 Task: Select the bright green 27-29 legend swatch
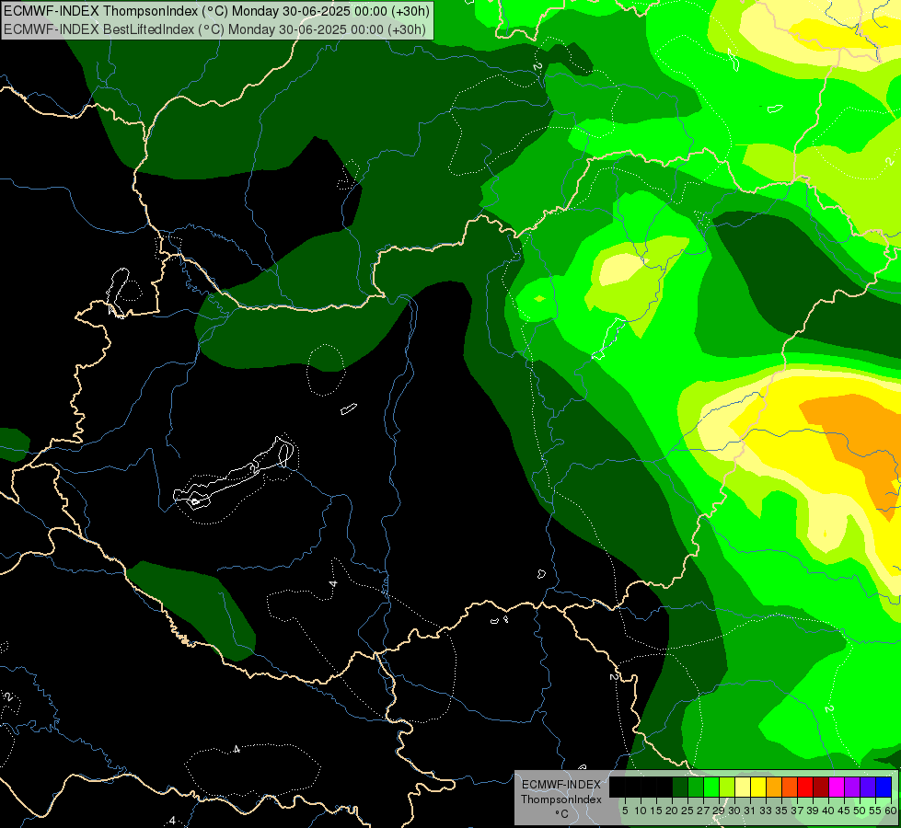pyautogui.click(x=711, y=787)
